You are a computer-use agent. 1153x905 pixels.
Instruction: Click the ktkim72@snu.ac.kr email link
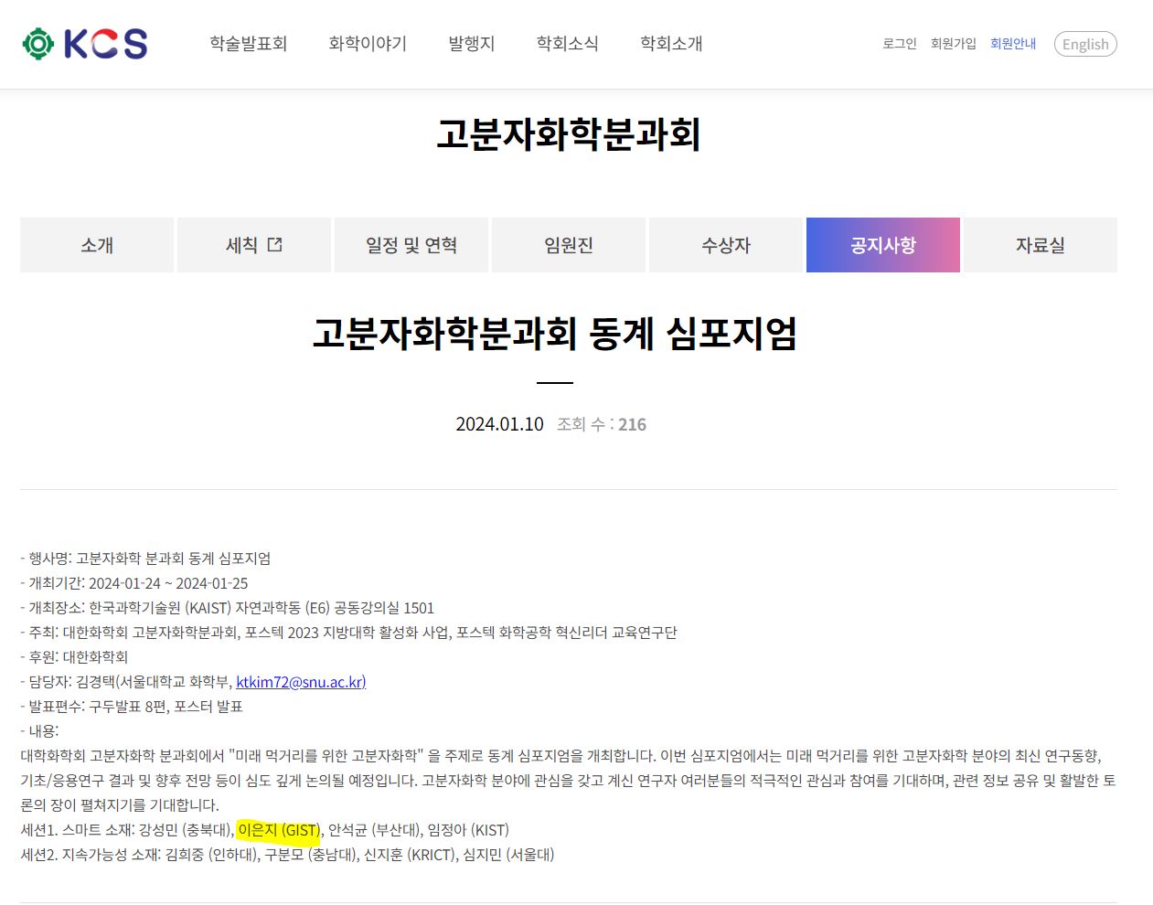point(301,682)
